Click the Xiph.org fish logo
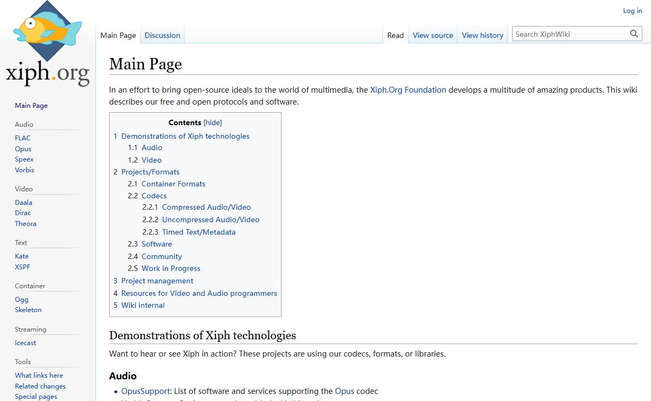Screen dimensions: 651x401 coord(48,44)
